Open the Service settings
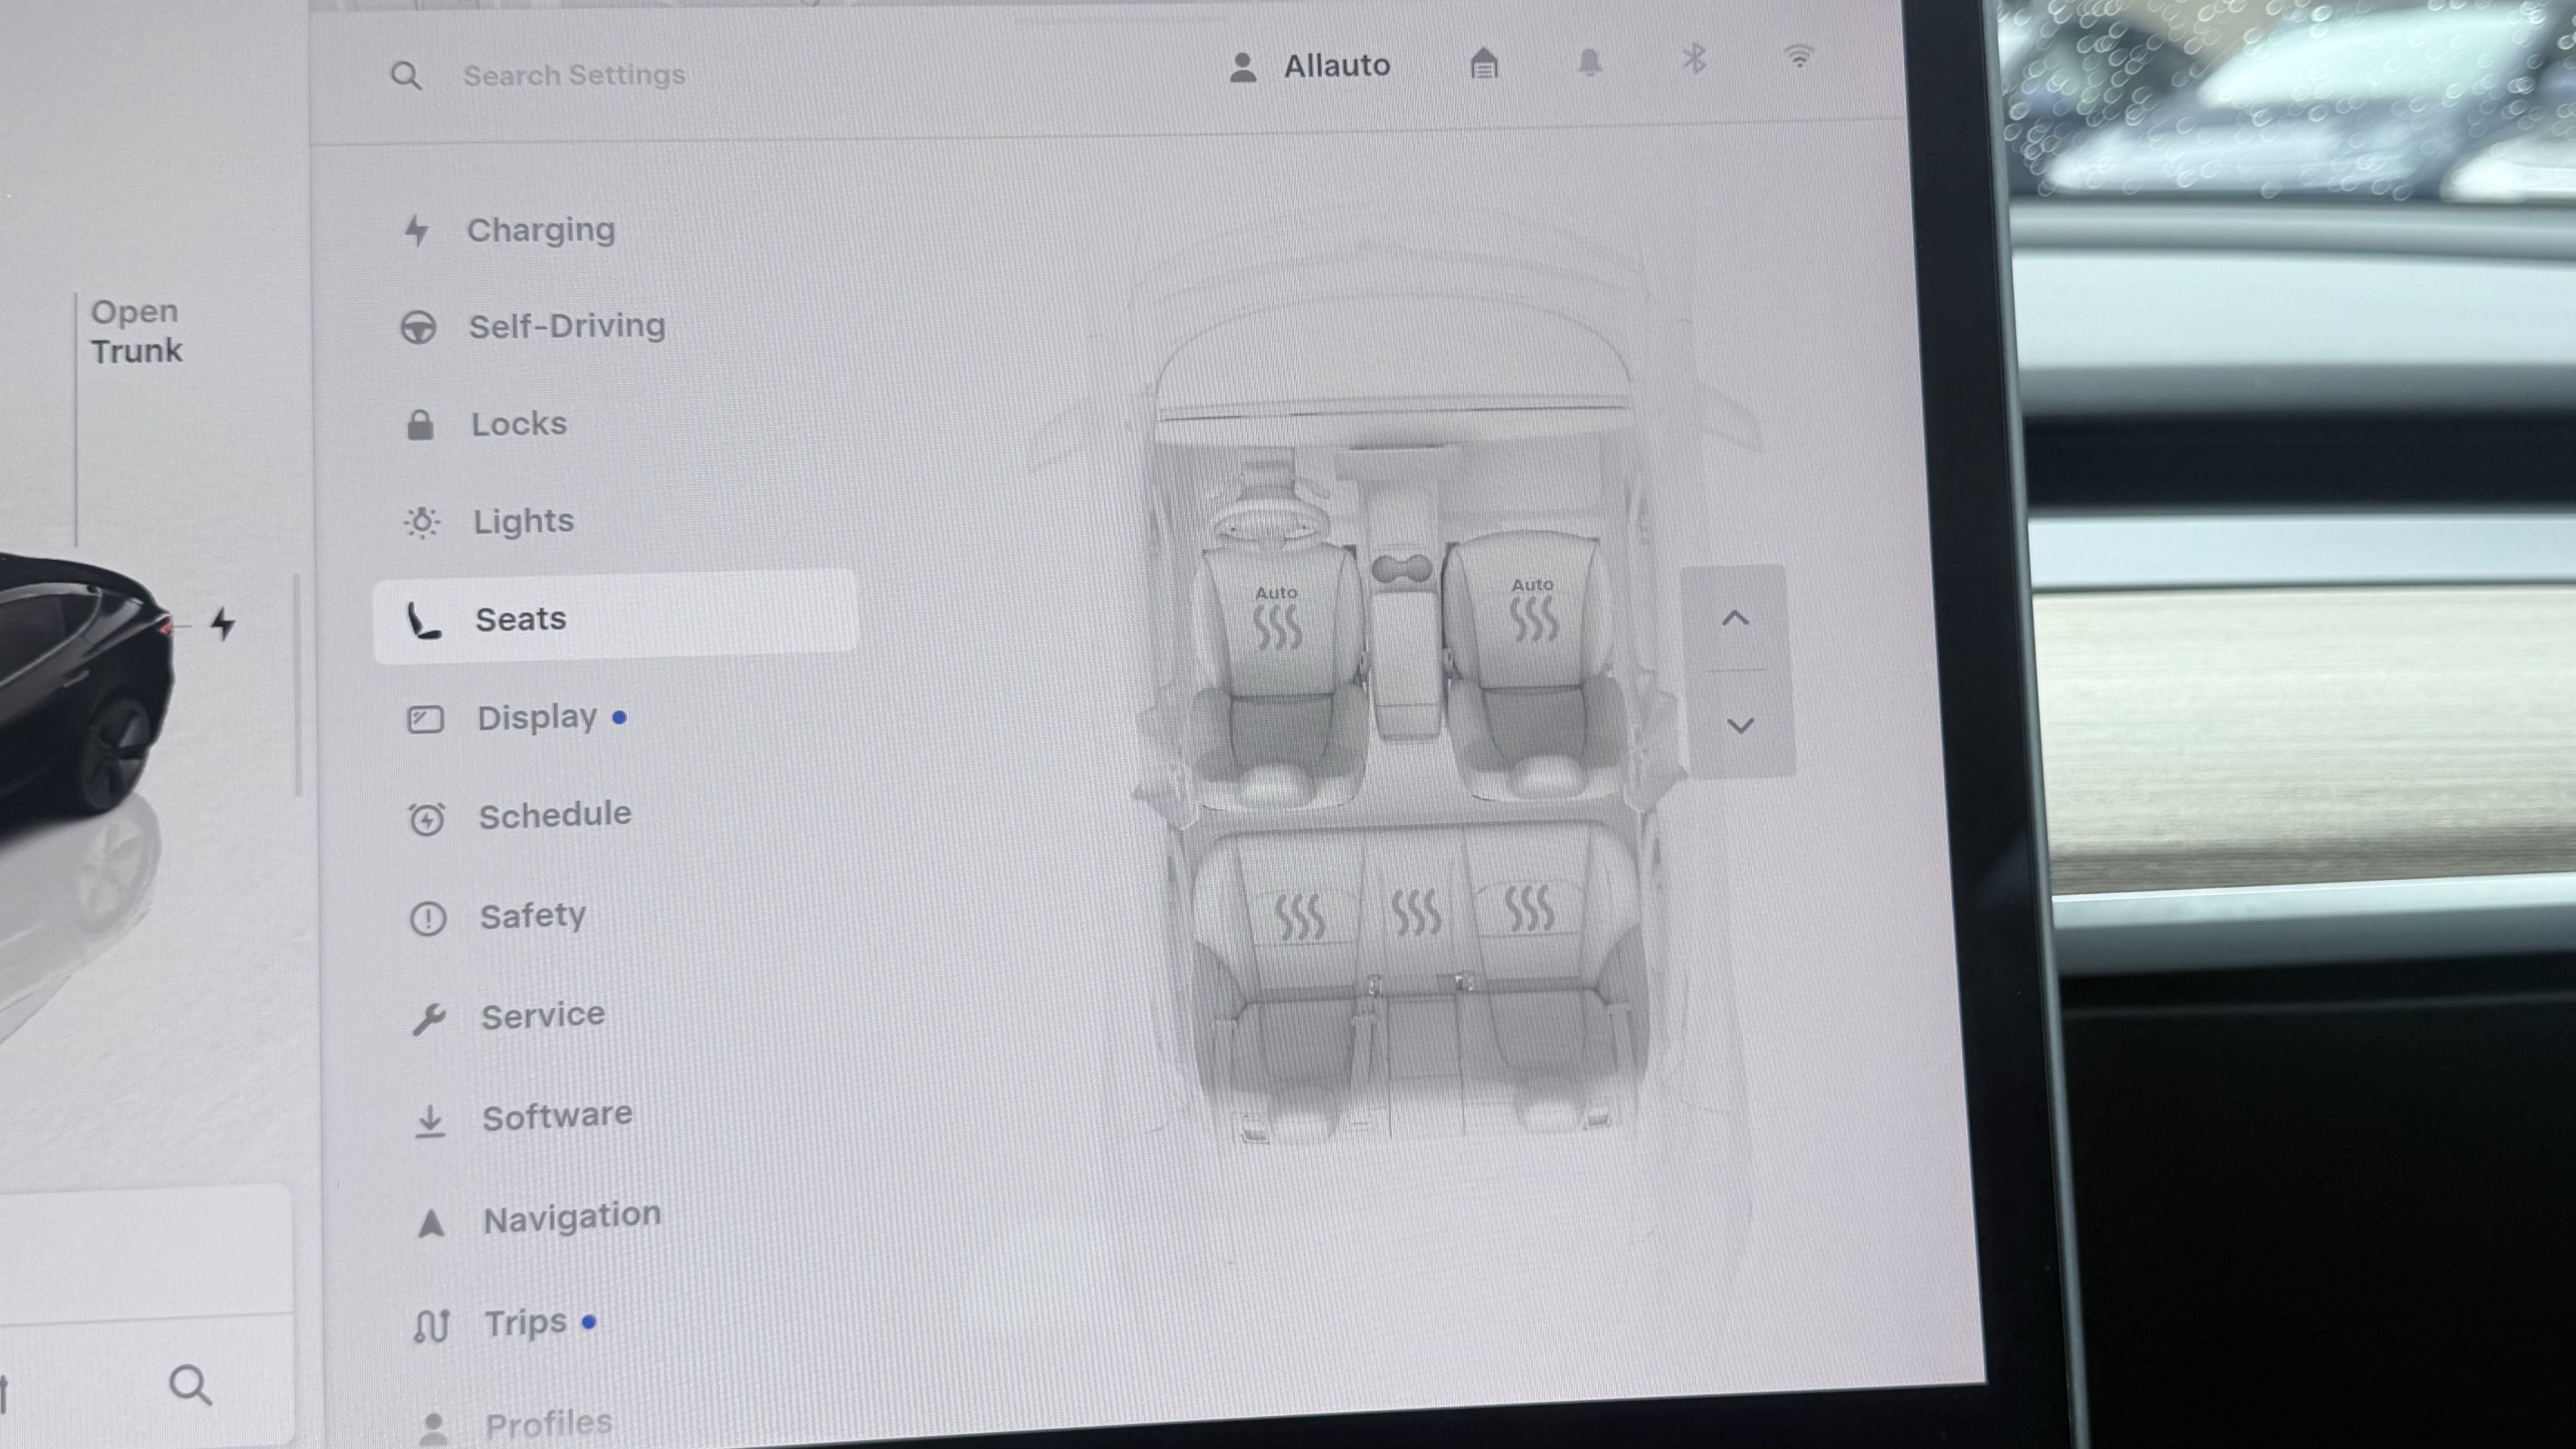Viewport: 2576px width, 1449px height. [543, 1015]
